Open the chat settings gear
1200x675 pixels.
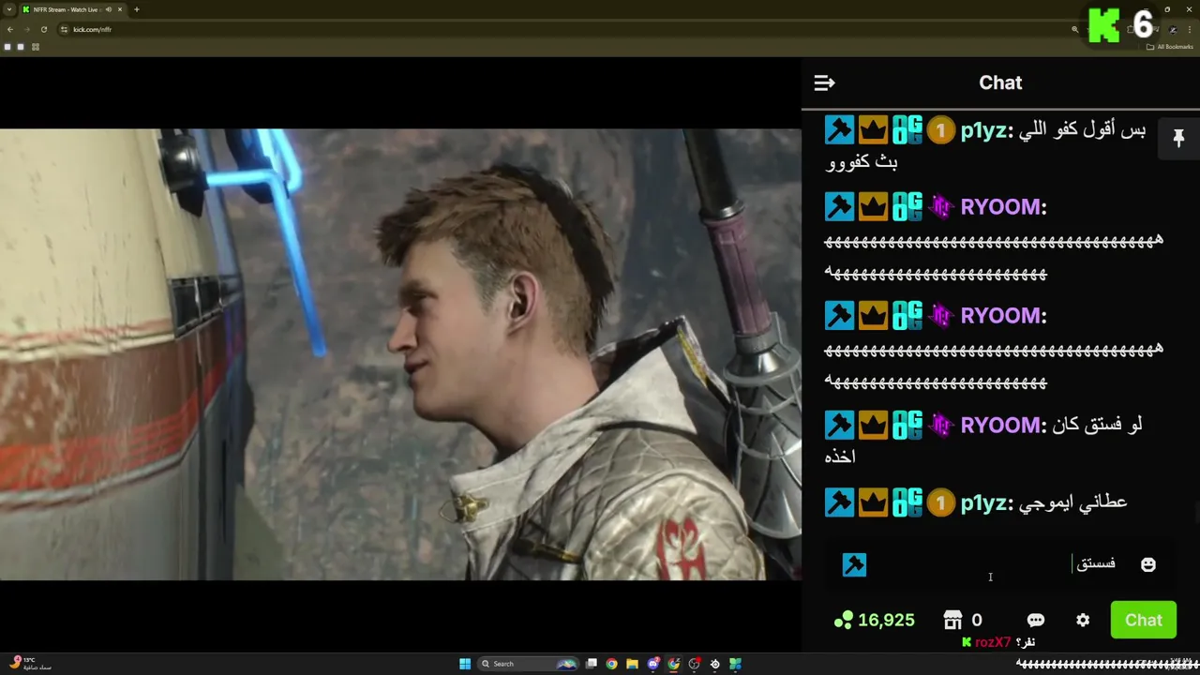pos(1083,621)
